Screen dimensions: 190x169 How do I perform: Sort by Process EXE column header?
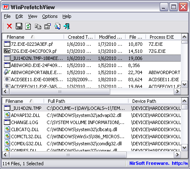pos(163,37)
